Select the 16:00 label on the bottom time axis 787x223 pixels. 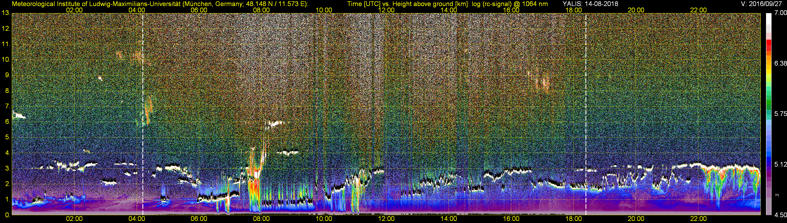pyautogui.click(x=511, y=219)
